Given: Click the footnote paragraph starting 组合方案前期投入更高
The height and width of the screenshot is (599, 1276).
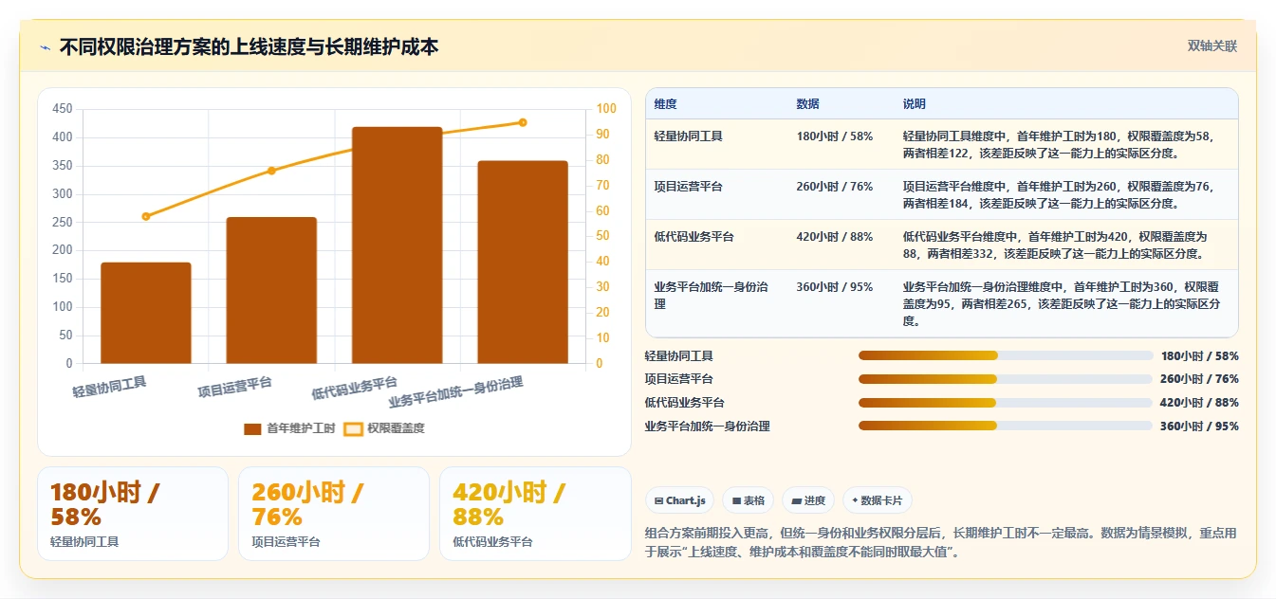Looking at the screenshot, I should pos(940,542).
